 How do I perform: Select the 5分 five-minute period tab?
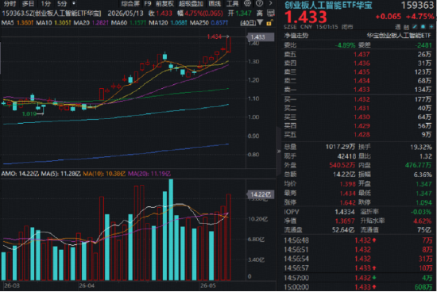click(x=62, y=4)
